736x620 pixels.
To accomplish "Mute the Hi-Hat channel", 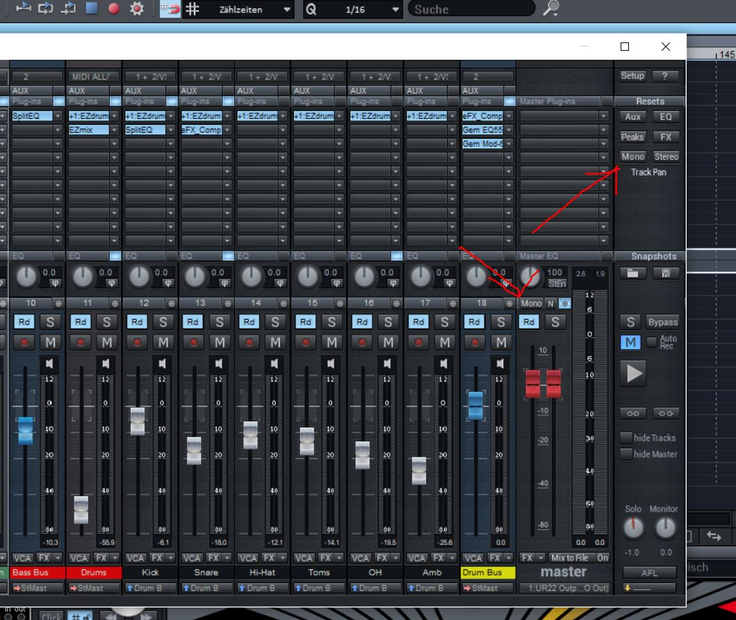I will click(275, 342).
